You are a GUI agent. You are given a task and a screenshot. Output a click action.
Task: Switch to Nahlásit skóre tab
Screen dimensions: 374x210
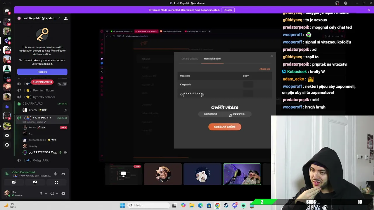point(212,59)
